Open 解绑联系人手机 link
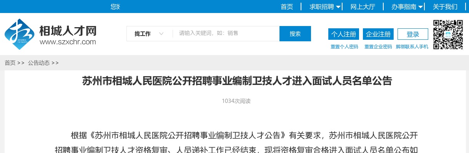Image resolution: width=469 pixels, height=153 pixels. click(x=412, y=47)
